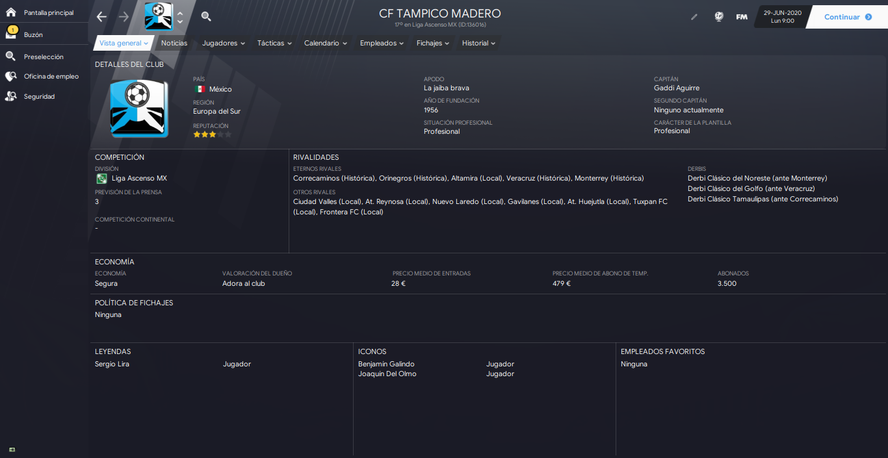Select previous club with up chevron
888x458 pixels.
tap(180, 12)
